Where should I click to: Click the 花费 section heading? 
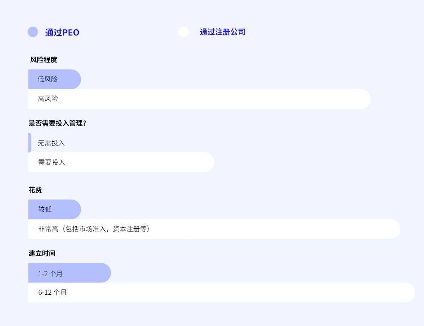pos(35,190)
